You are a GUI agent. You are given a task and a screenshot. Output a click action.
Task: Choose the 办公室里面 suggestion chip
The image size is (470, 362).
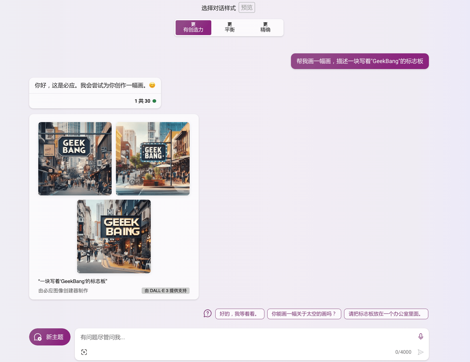pos(386,314)
